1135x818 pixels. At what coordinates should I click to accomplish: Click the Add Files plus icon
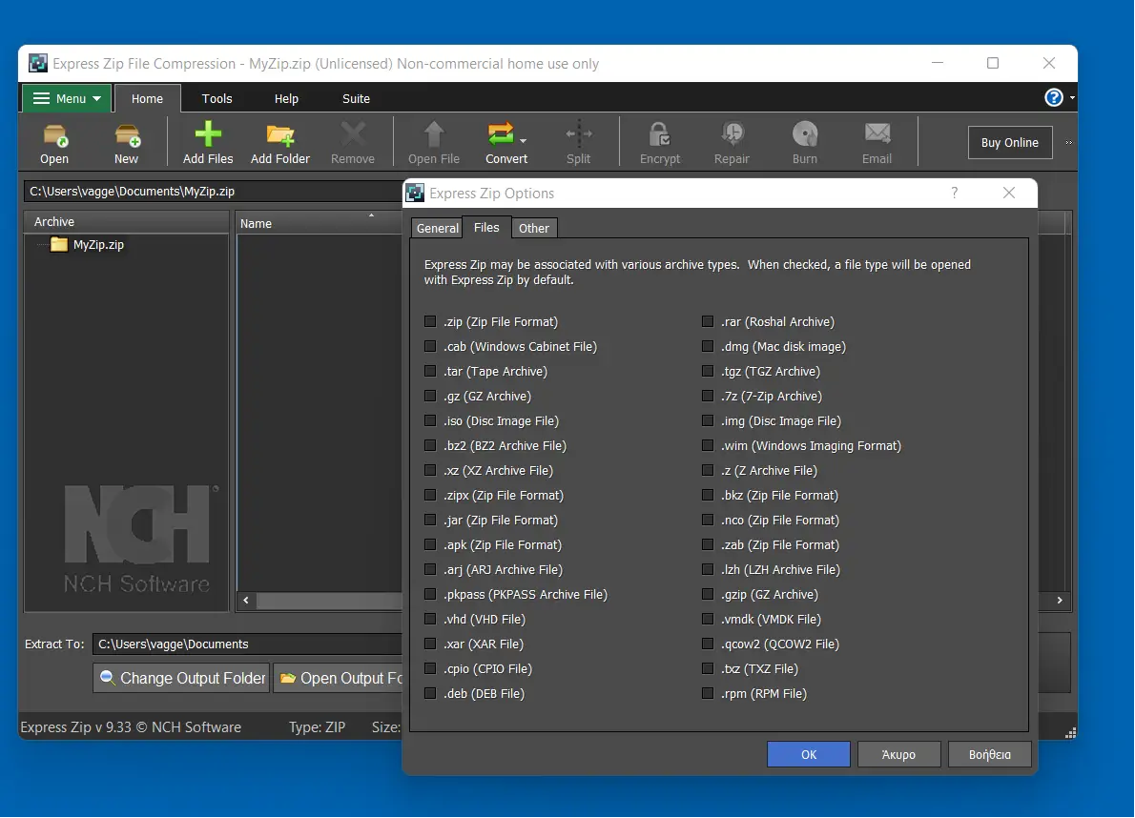tap(208, 133)
